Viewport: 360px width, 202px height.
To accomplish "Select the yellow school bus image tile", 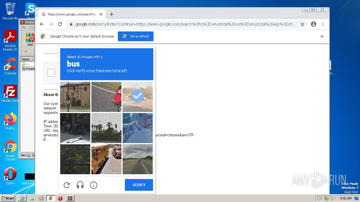I will [106, 159].
